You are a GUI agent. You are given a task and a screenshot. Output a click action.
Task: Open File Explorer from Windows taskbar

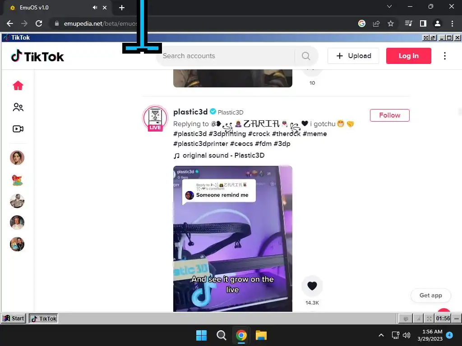(261, 335)
